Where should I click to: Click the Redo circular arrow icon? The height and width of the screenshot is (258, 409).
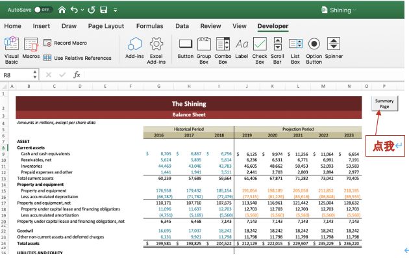(x=92, y=10)
